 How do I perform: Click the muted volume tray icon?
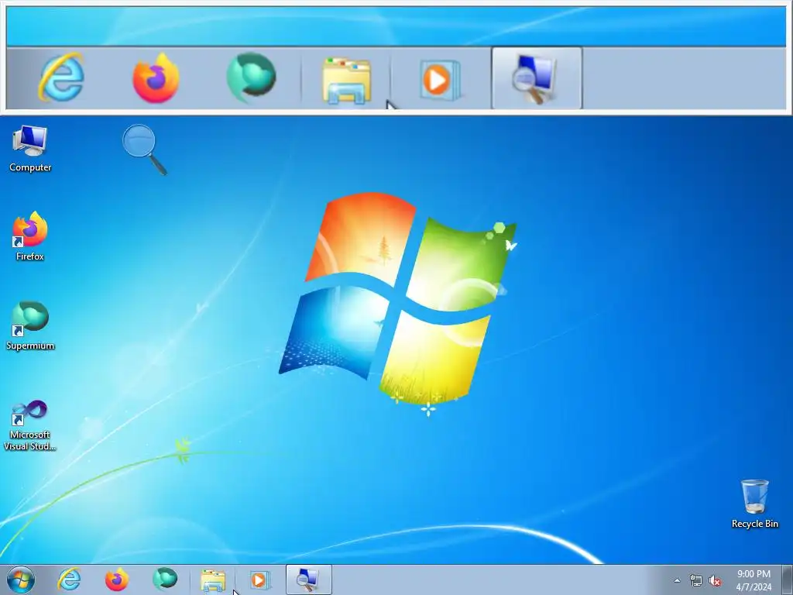click(x=715, y=581)
